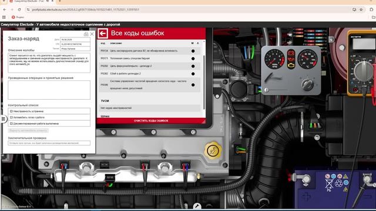The width and height of the screenshot is (376, 211).
Task: Select the P0302 error code row
Action: 150,74
